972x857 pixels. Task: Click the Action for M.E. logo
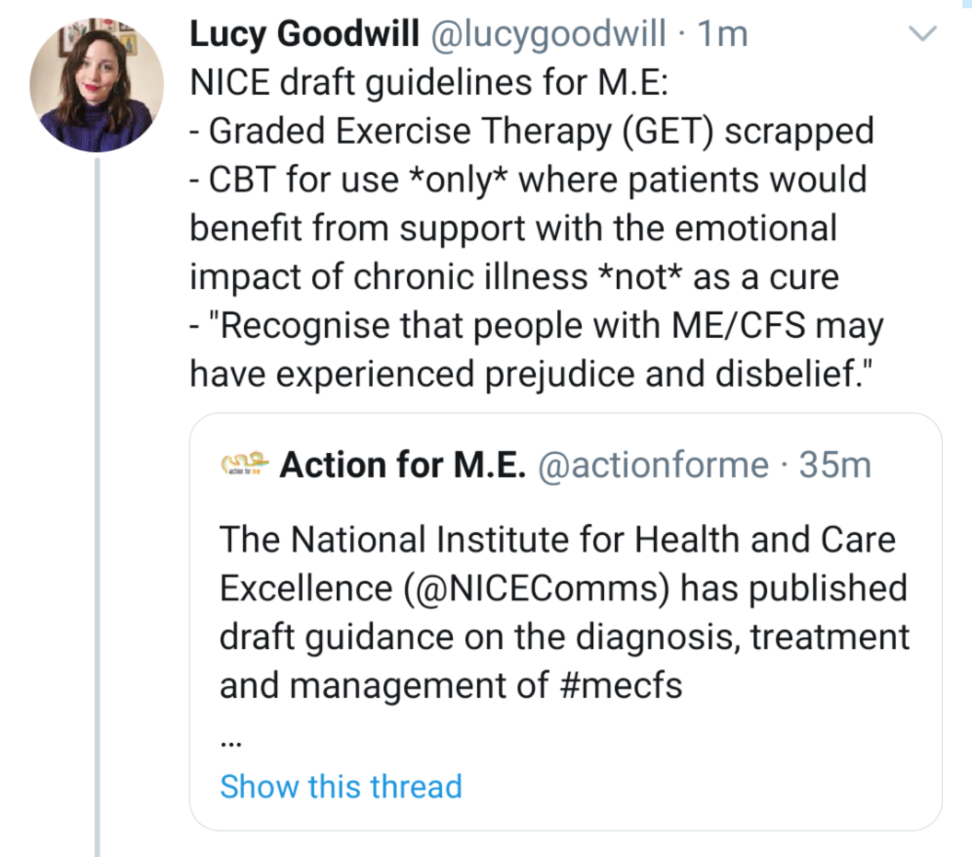[x=245, y=464]
